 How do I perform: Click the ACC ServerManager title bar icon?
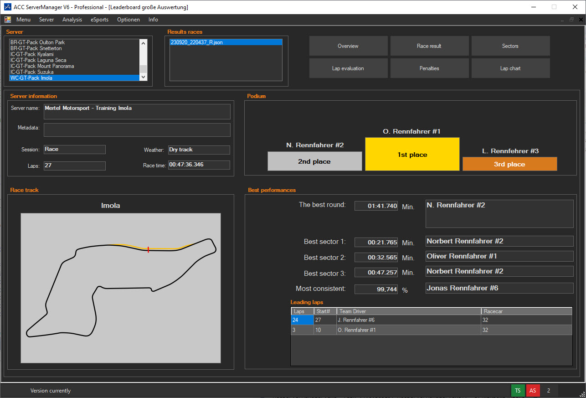click(x=7, y=7)
